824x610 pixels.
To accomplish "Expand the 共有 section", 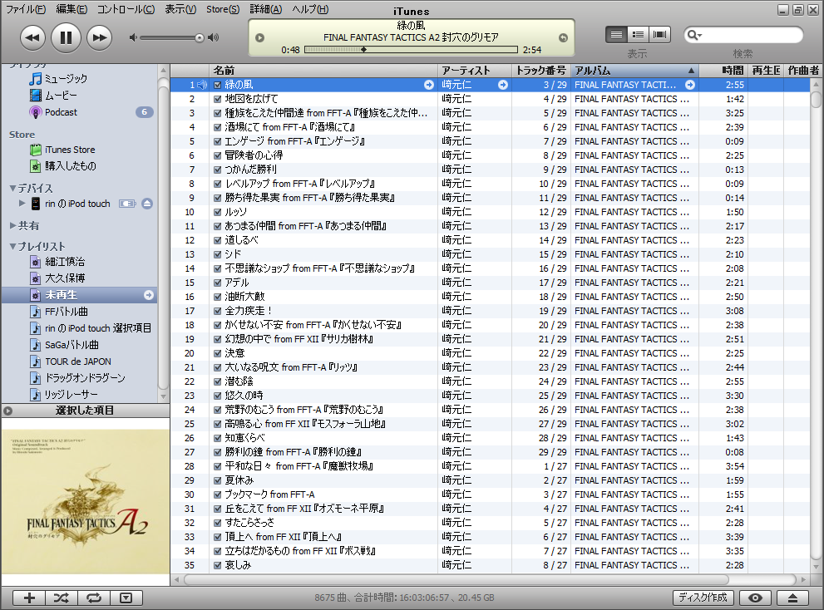I will point(12,225).
